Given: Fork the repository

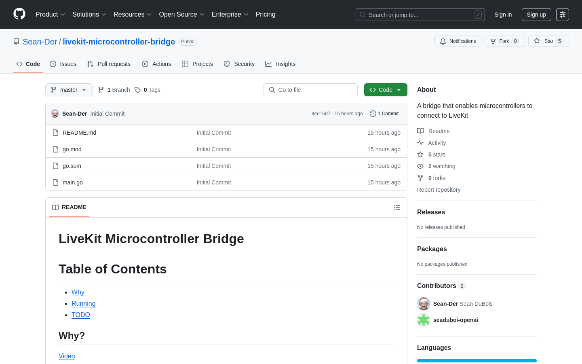Looking at the screenshot, I should click(x=505, y=41).
